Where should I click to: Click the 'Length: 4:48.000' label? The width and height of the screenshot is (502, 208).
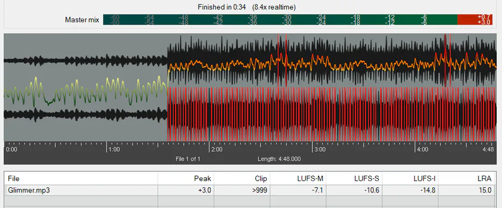click(x=279, y=159)
